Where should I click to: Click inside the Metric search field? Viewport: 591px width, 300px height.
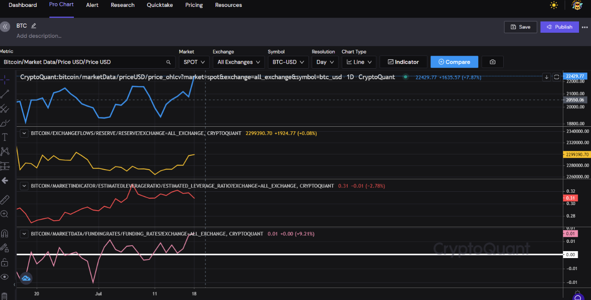pos(83,61)
